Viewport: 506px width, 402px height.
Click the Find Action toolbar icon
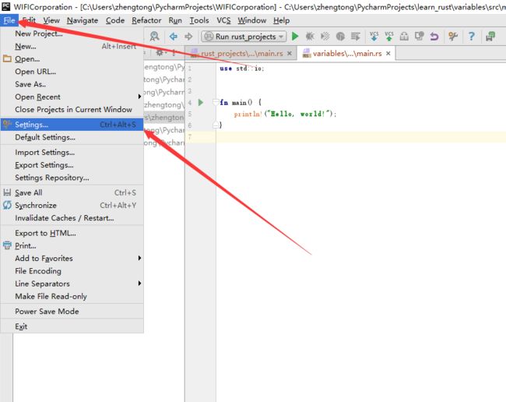tap(155, 36)
